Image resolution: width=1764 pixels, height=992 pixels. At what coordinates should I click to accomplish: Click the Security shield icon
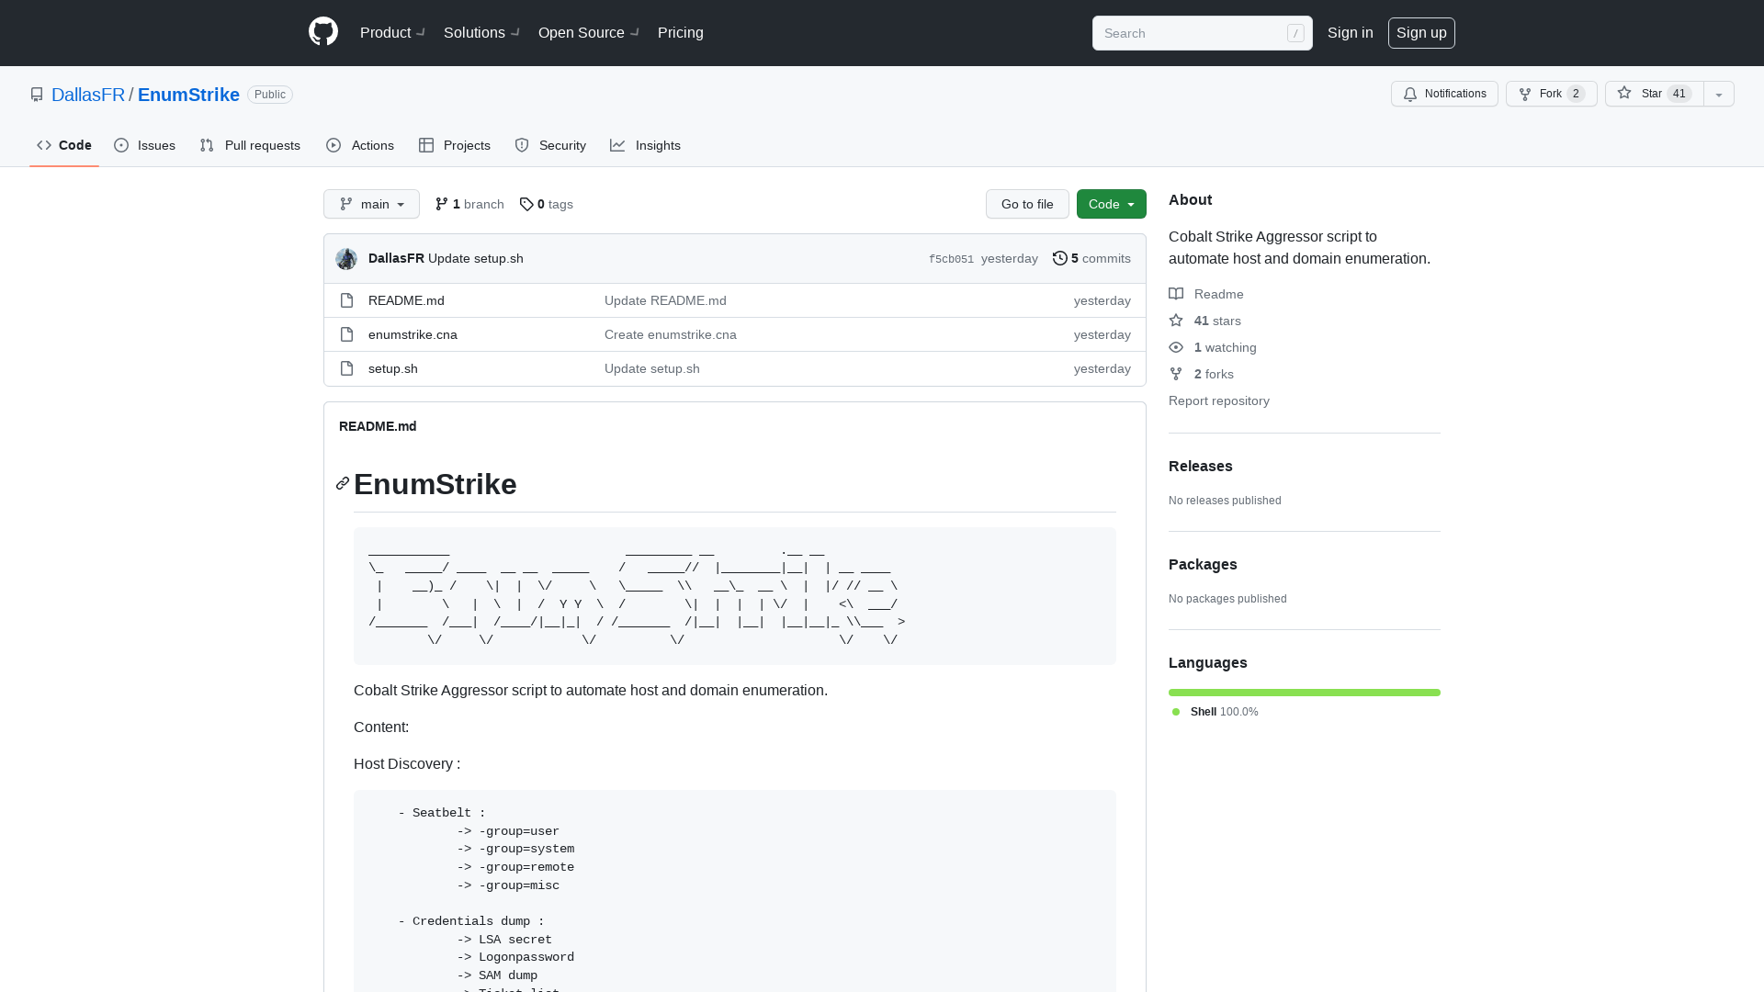(522, 145)
